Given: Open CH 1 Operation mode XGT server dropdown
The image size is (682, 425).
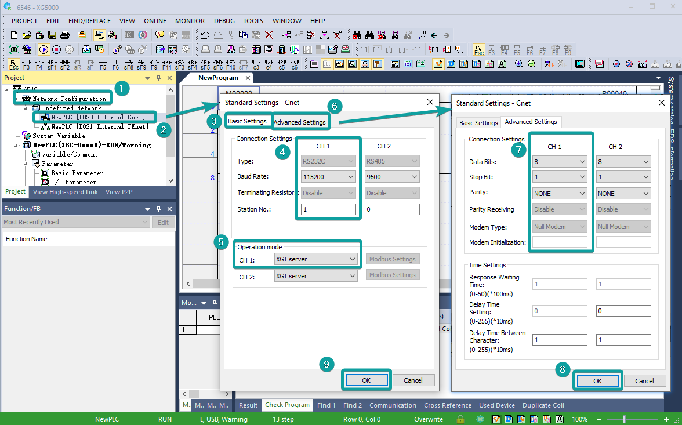Looking at the screenshot, I should click(315, 259).
